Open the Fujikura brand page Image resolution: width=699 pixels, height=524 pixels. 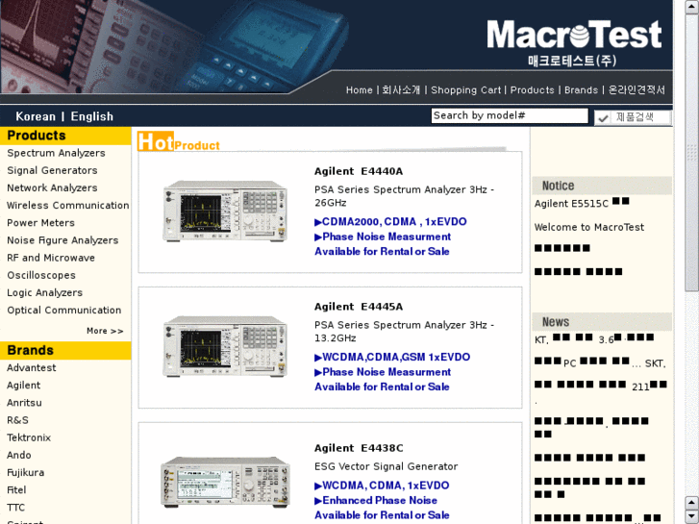pos(25,472)
